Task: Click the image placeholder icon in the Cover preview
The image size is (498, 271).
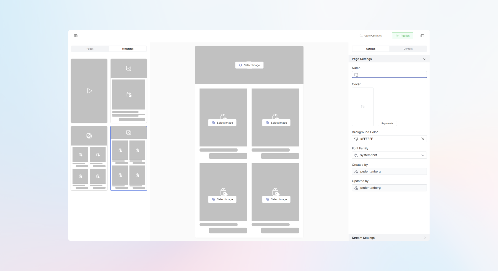Action: [x=363, y=107]
